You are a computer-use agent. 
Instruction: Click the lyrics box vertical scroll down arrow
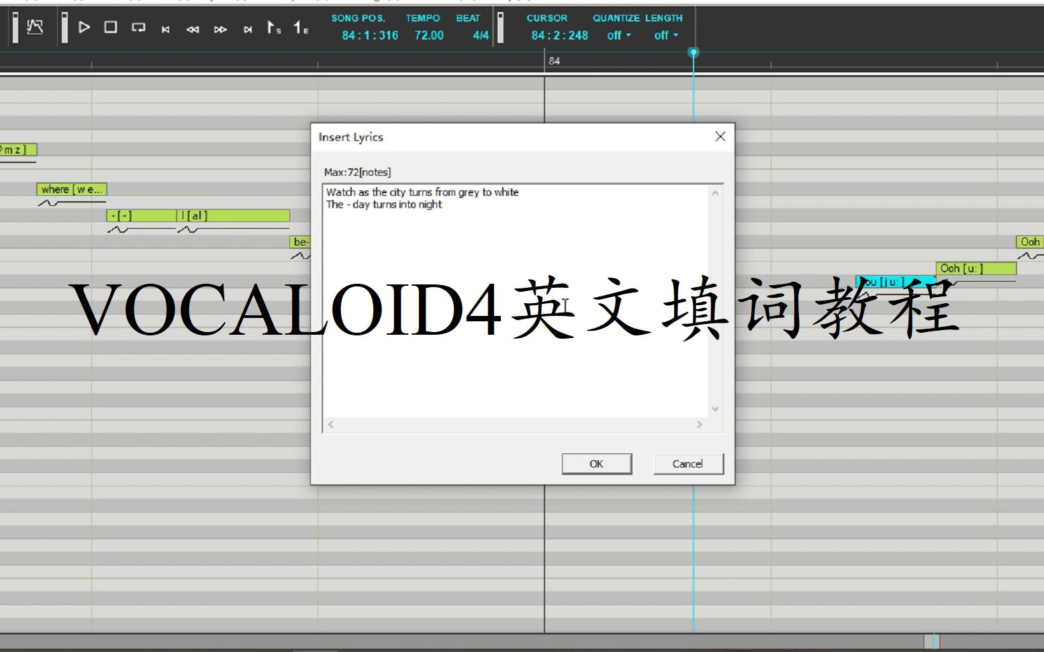(x=715, y=409)
